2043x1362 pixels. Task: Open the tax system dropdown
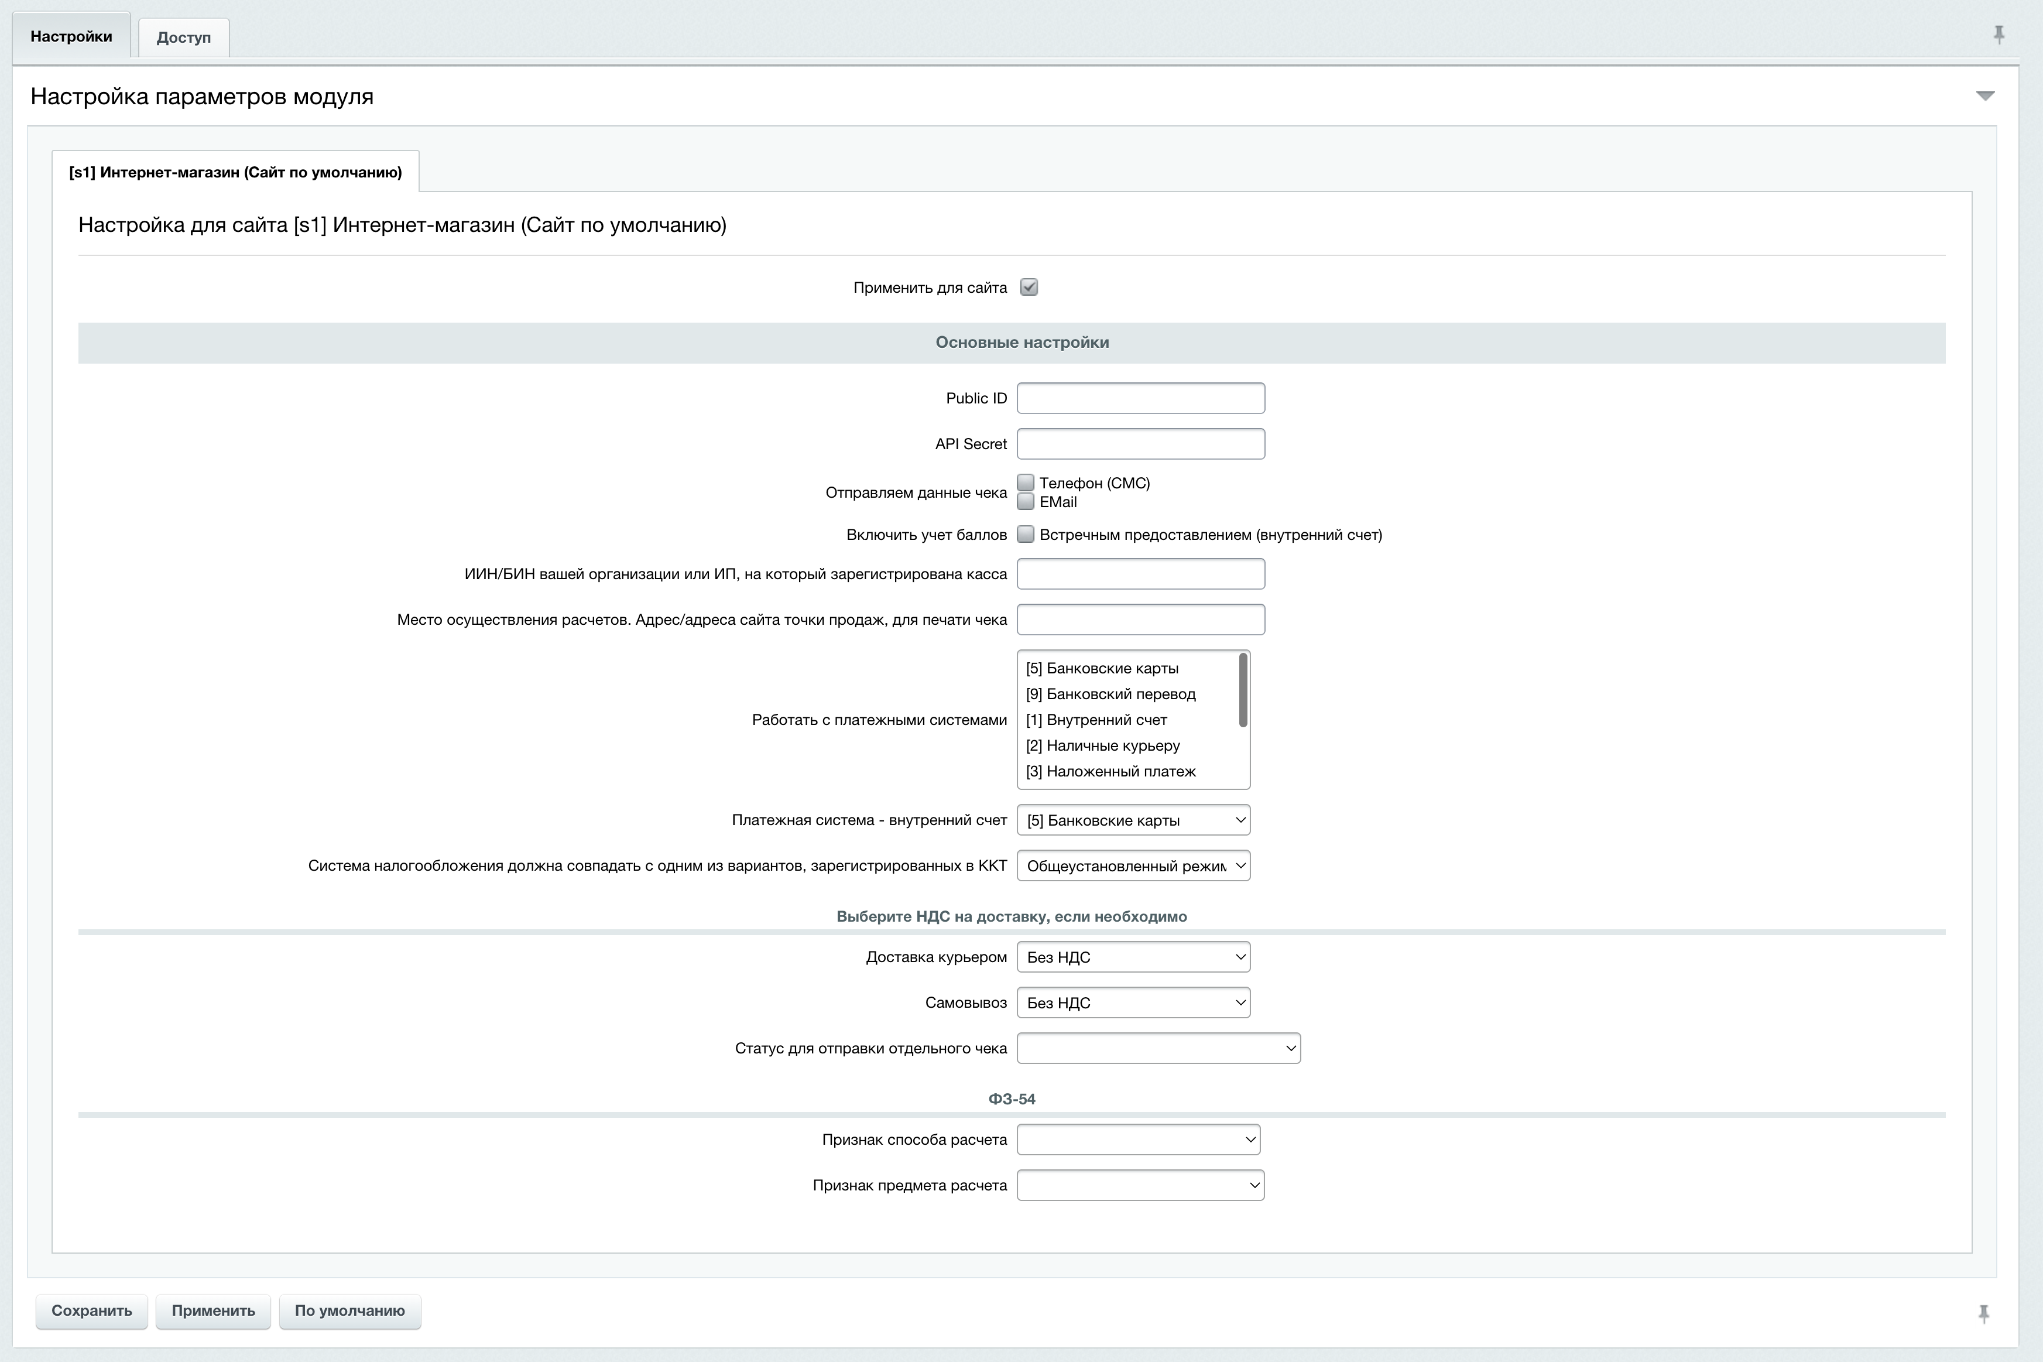pyautogui.click(x=1133, y=866)
